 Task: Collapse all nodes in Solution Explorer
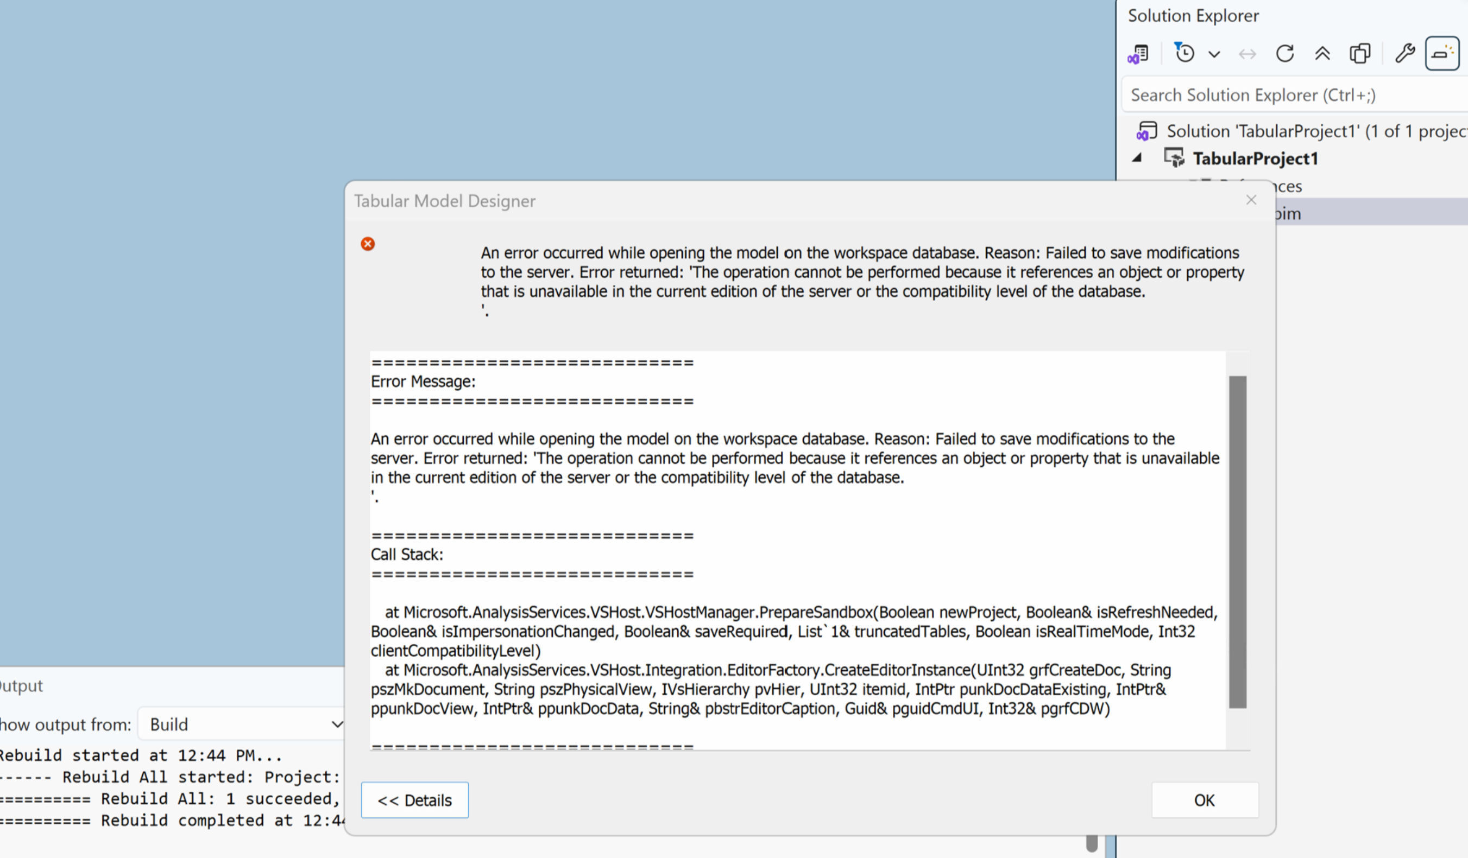click(x=1322, y=54)
